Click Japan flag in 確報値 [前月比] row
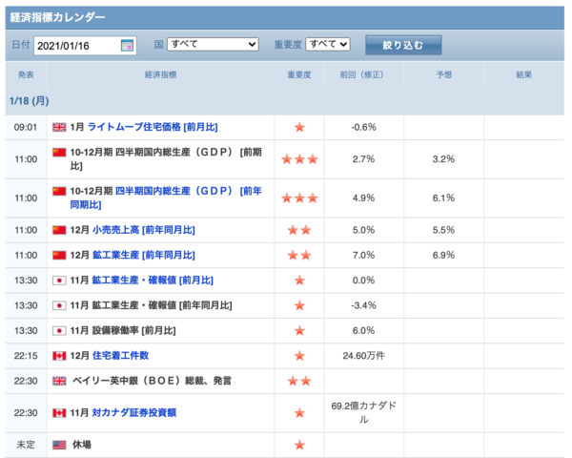Screen dimensions: 572x458 click(59, 281)
